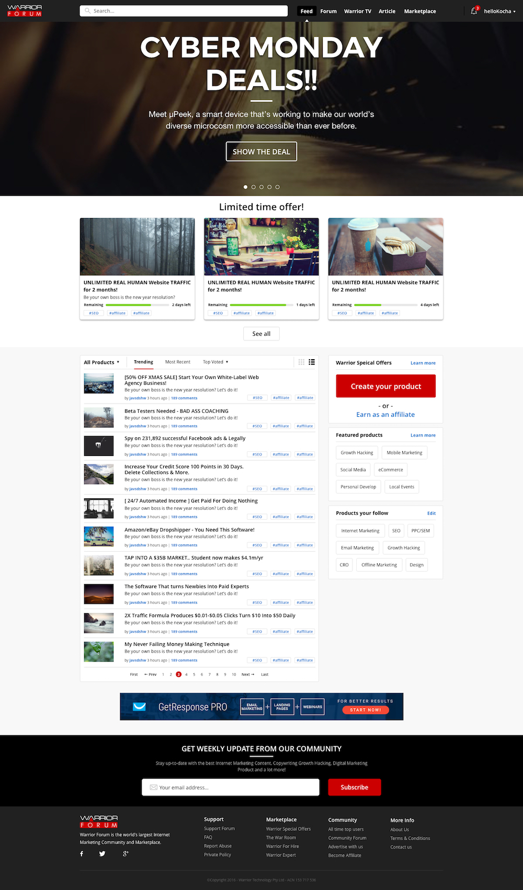
Task: Click the search magnifier icon
Action: click(87, 11)
